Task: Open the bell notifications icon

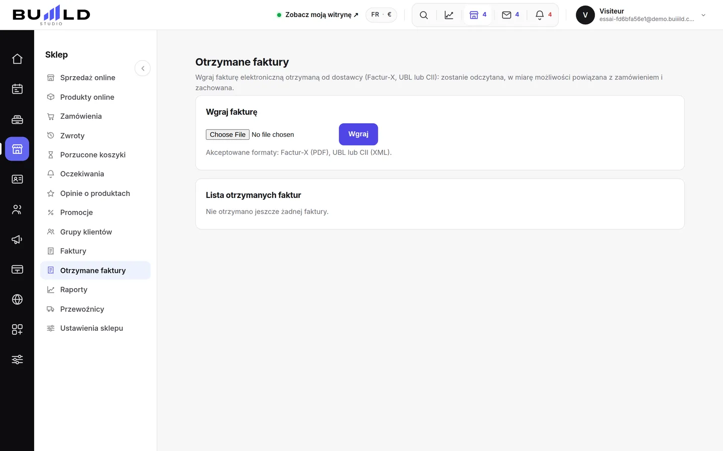Action: click(x=543, y=15)
